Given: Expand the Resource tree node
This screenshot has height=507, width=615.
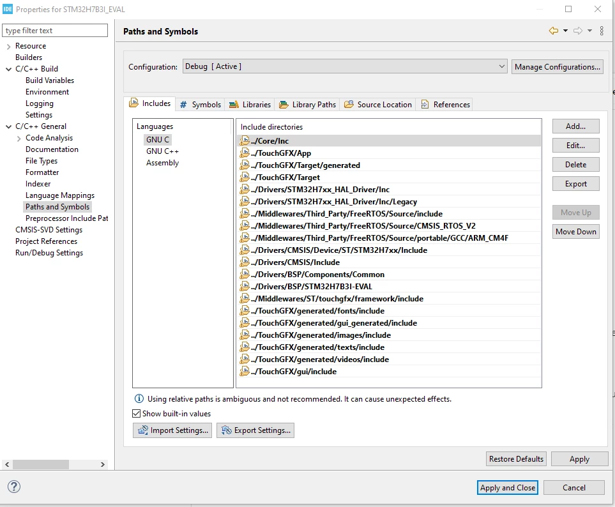Looking at the screenshot, I should pos(9,46).
